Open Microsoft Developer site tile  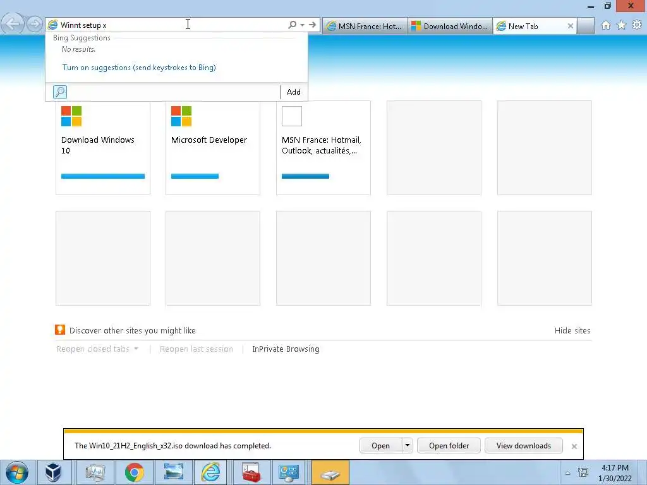point(213,148)
